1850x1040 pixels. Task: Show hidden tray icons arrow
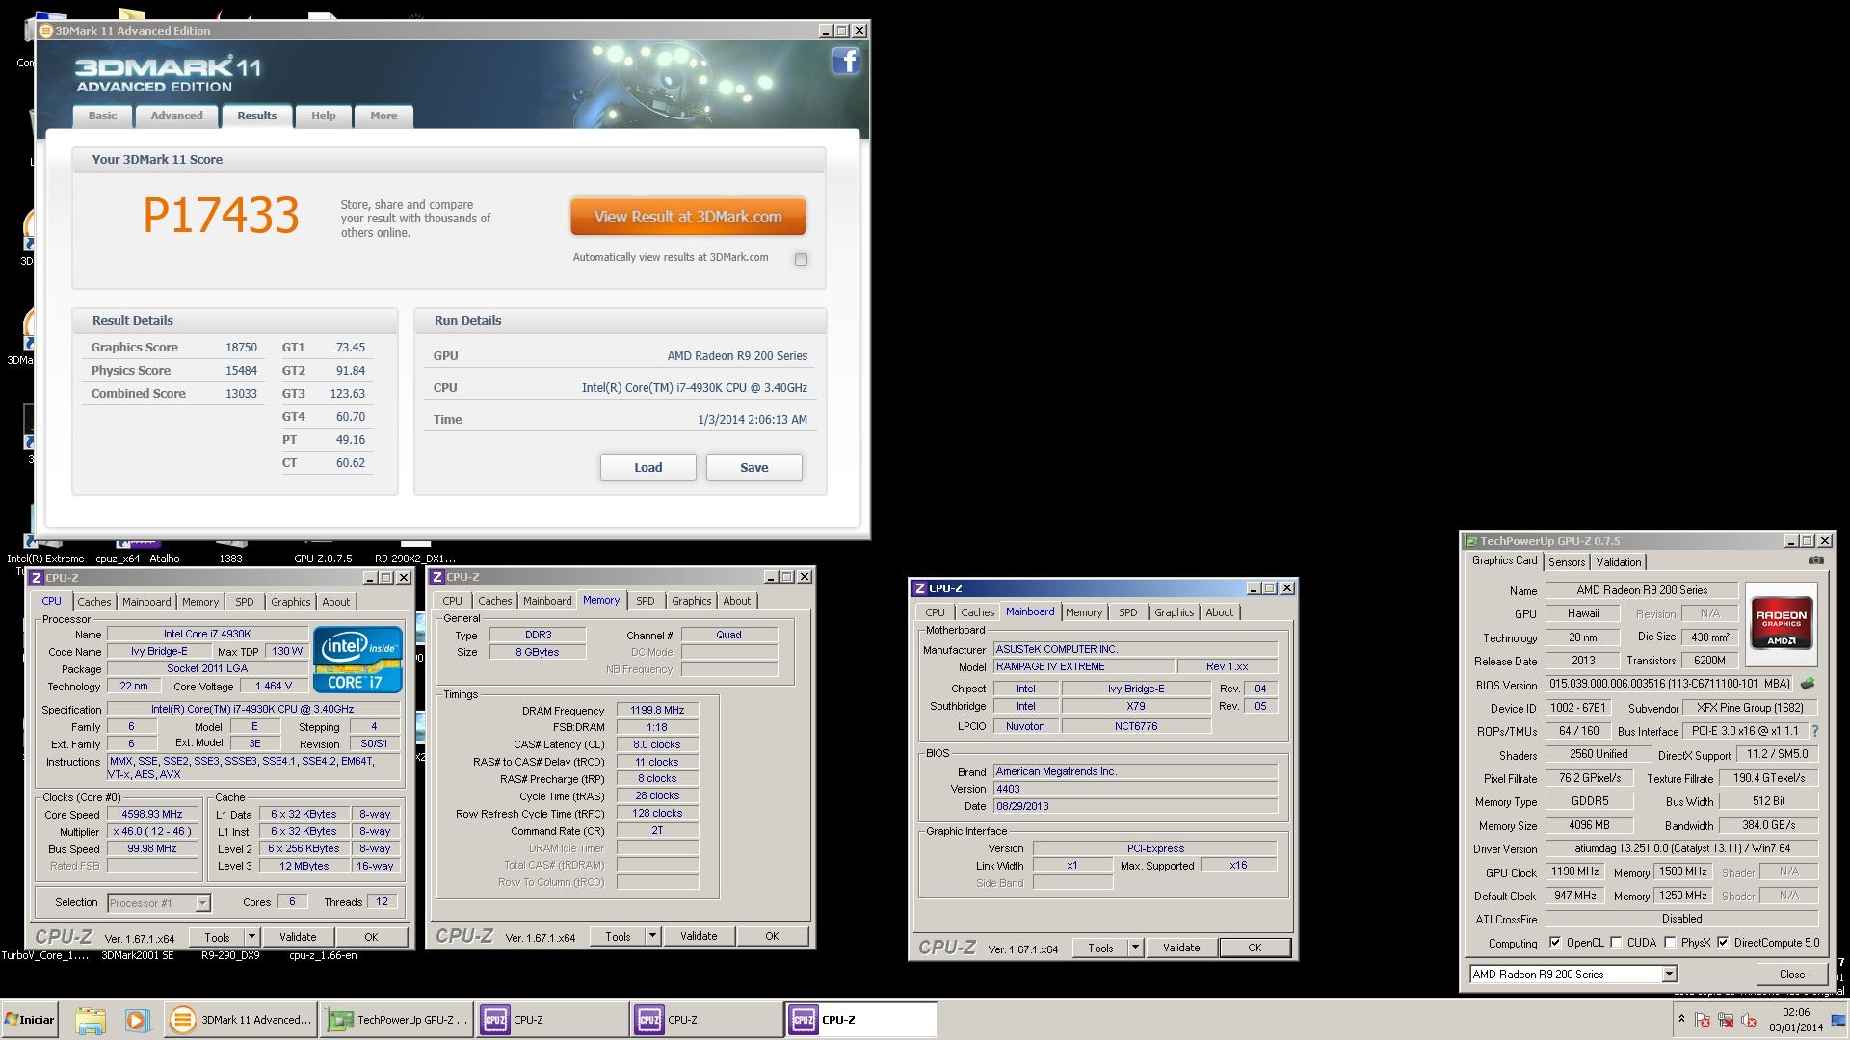pyautogui.click(x=1681, y=1019)
